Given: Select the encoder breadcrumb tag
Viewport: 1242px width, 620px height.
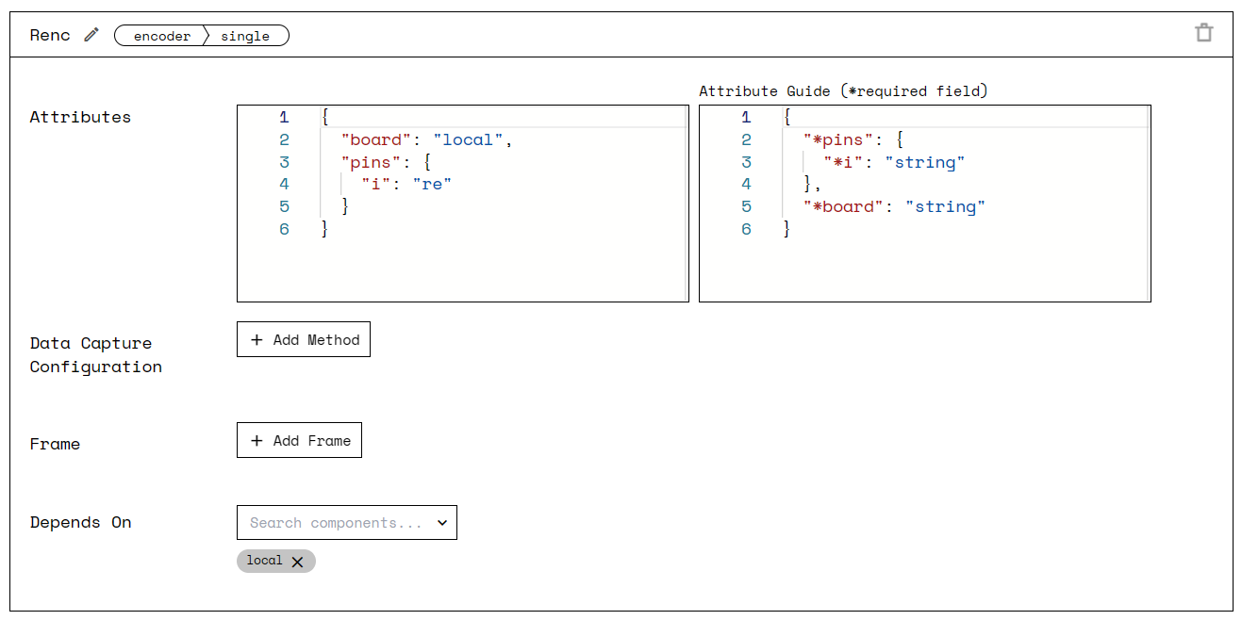Looking at the screenshot, I should point(160,36).
